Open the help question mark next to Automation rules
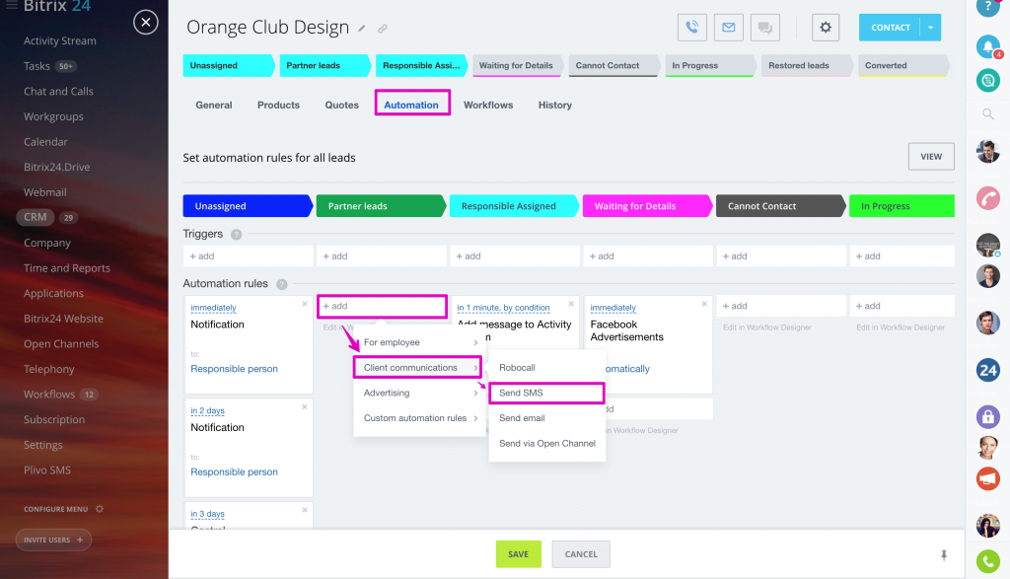The image size is (1010, 579). coord(281,284)
